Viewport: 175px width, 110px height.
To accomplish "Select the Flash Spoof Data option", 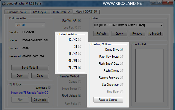I will tap(122, 64).
